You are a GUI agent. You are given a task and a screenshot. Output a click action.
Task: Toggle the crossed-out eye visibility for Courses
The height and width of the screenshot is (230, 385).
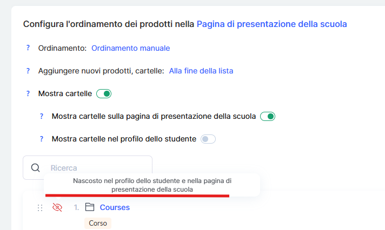click(57, 207)
